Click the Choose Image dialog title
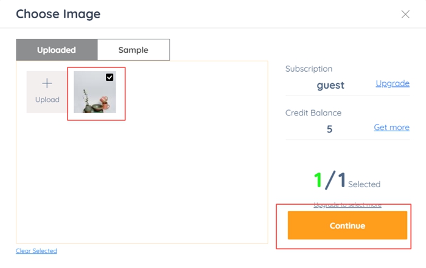 pyautogui.click(x=58, y=14)
